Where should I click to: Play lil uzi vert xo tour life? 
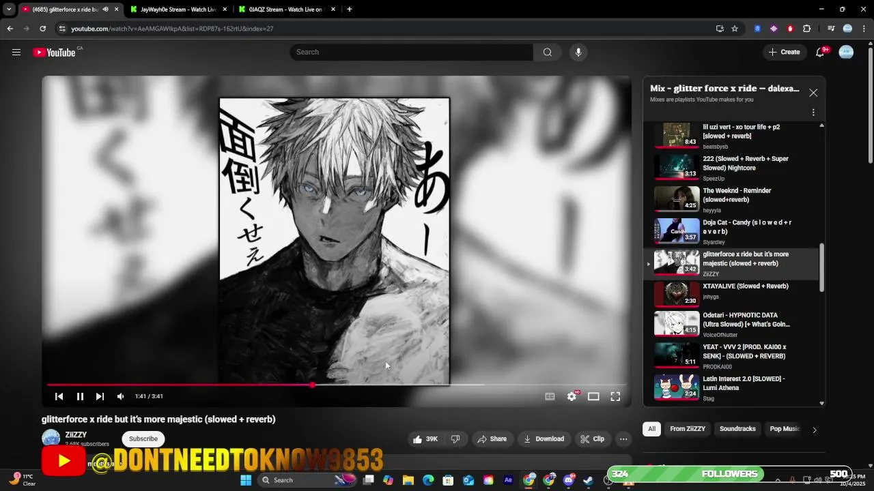[x=731, y=136]
